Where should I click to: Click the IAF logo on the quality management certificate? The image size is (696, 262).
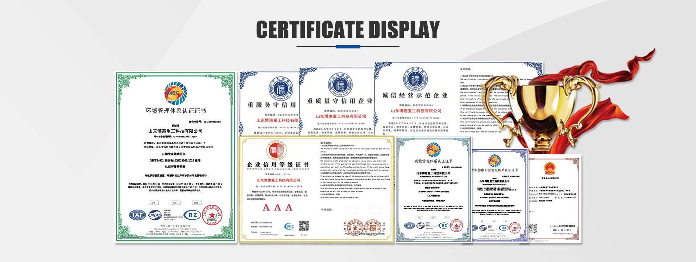[409, 226]
